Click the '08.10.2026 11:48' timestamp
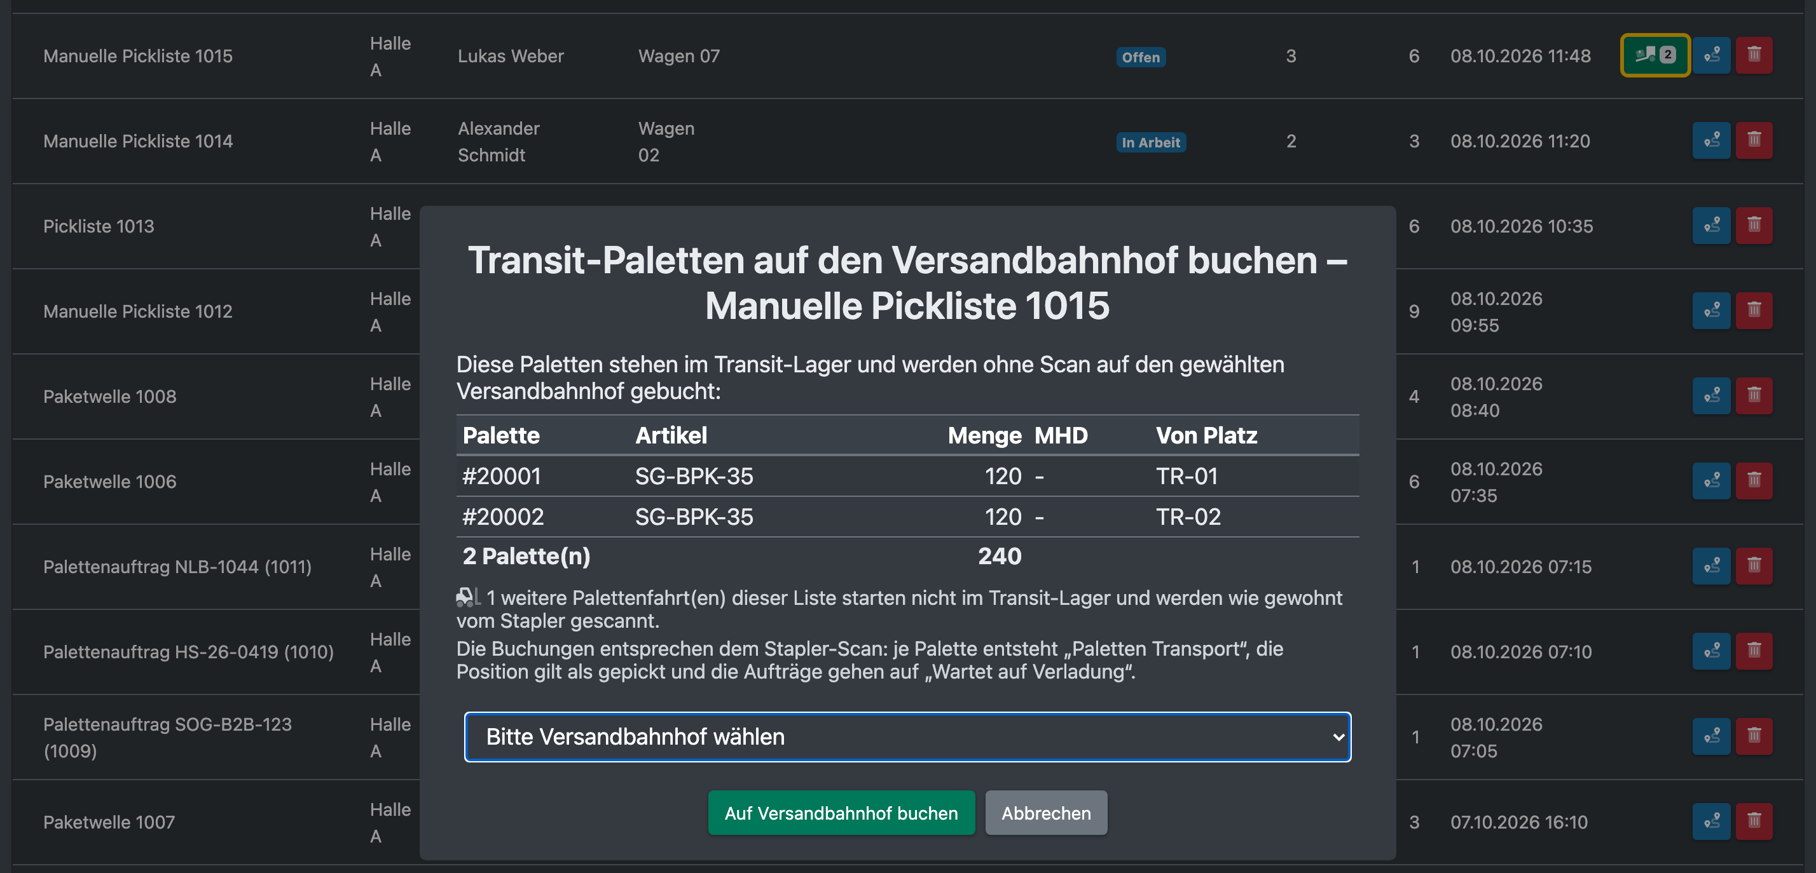This screenshot has height=873, width=1816. click(1520, 56)
